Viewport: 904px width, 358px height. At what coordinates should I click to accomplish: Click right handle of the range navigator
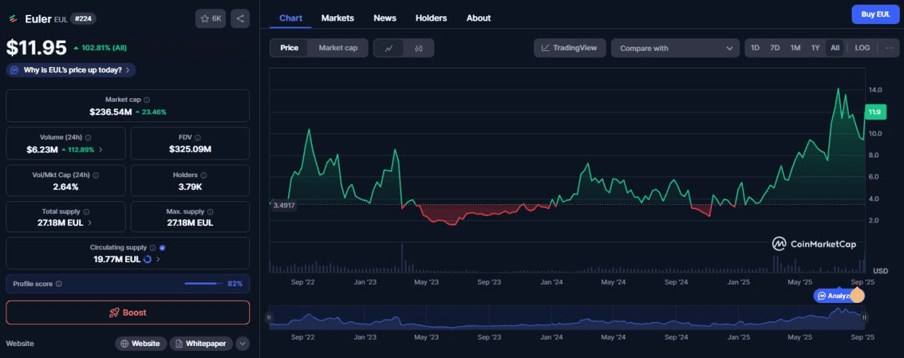click(x=864, y=318)
